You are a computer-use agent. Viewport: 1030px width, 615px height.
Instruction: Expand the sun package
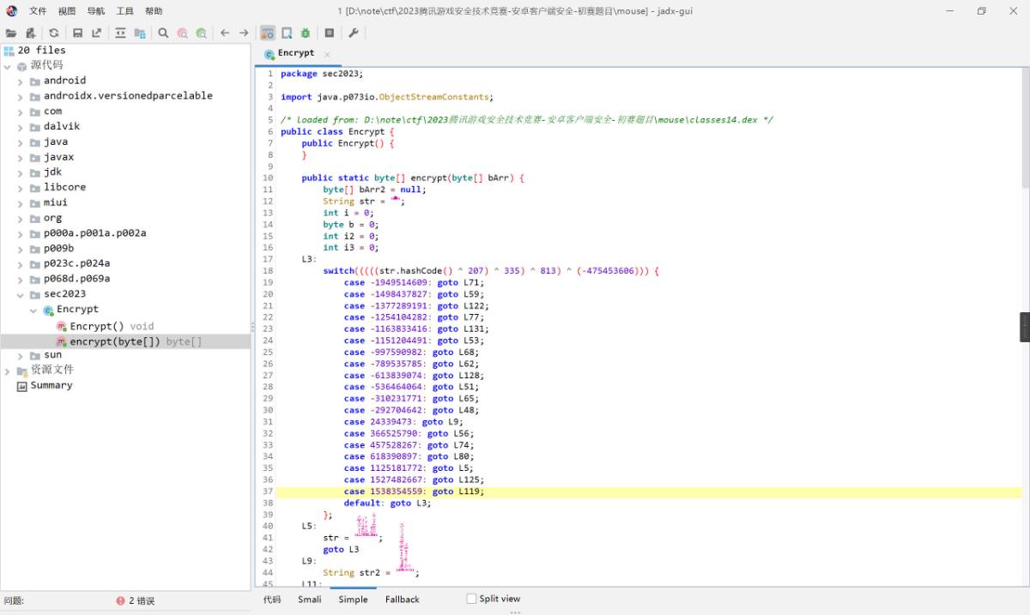[x=21, y=355]
